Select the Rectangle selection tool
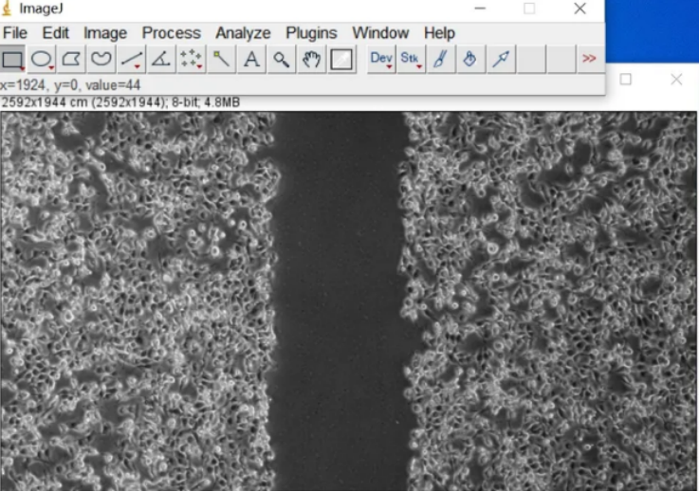 coord(12,60)
